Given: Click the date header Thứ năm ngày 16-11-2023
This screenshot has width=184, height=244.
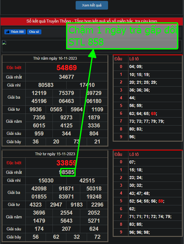Looking at the screenshot, I should 55,58.
